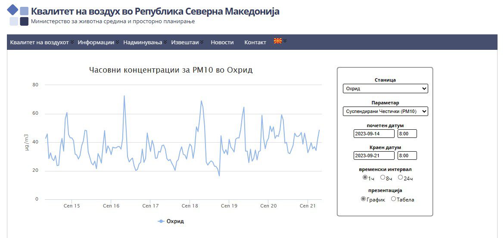Click the chevron beside Извештаи

coord(202,42)
